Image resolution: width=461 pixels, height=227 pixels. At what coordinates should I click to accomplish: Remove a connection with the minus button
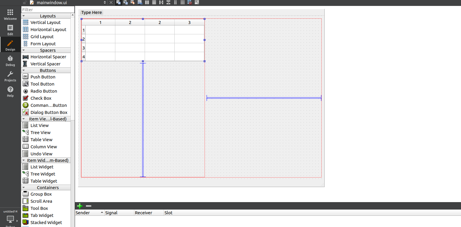click(88, 206)
